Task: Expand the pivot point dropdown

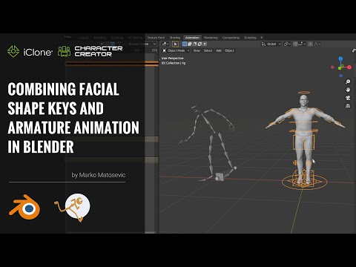Action: (x=287, y=44)
